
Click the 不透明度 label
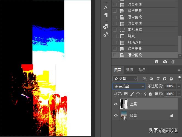pos(155,86)
